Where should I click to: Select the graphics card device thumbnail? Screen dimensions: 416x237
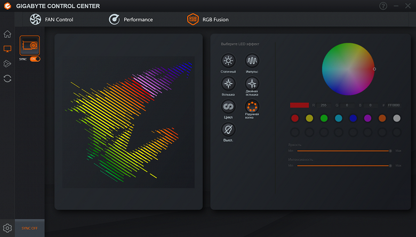(x=30, y=46)
